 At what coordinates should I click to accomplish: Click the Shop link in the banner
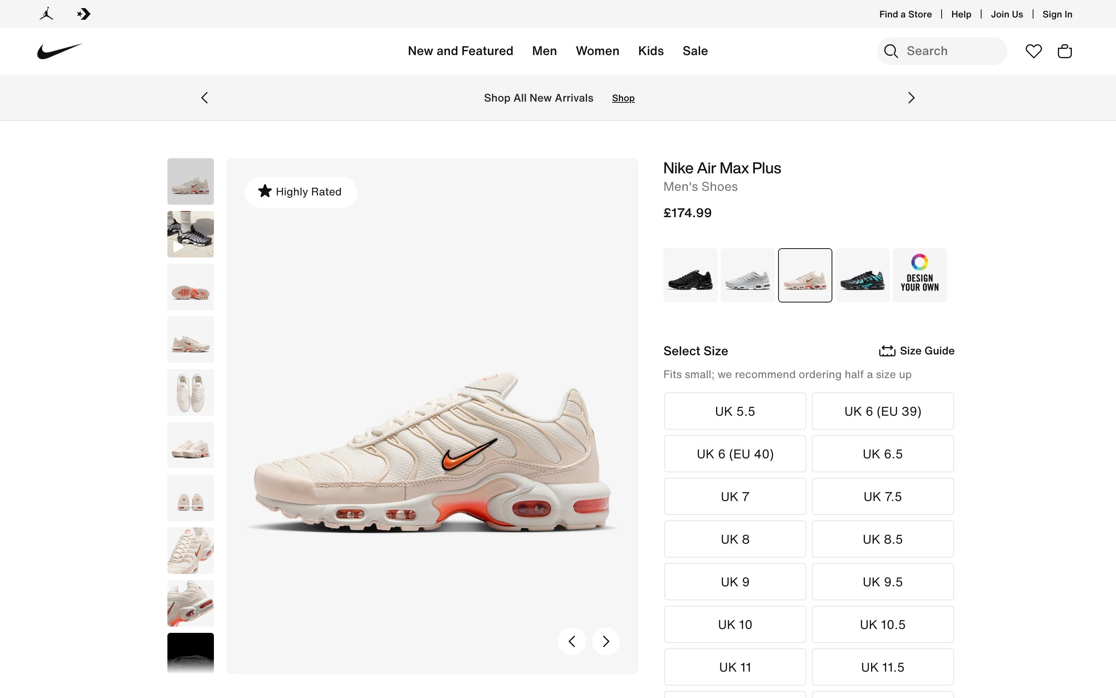point(623,98)
